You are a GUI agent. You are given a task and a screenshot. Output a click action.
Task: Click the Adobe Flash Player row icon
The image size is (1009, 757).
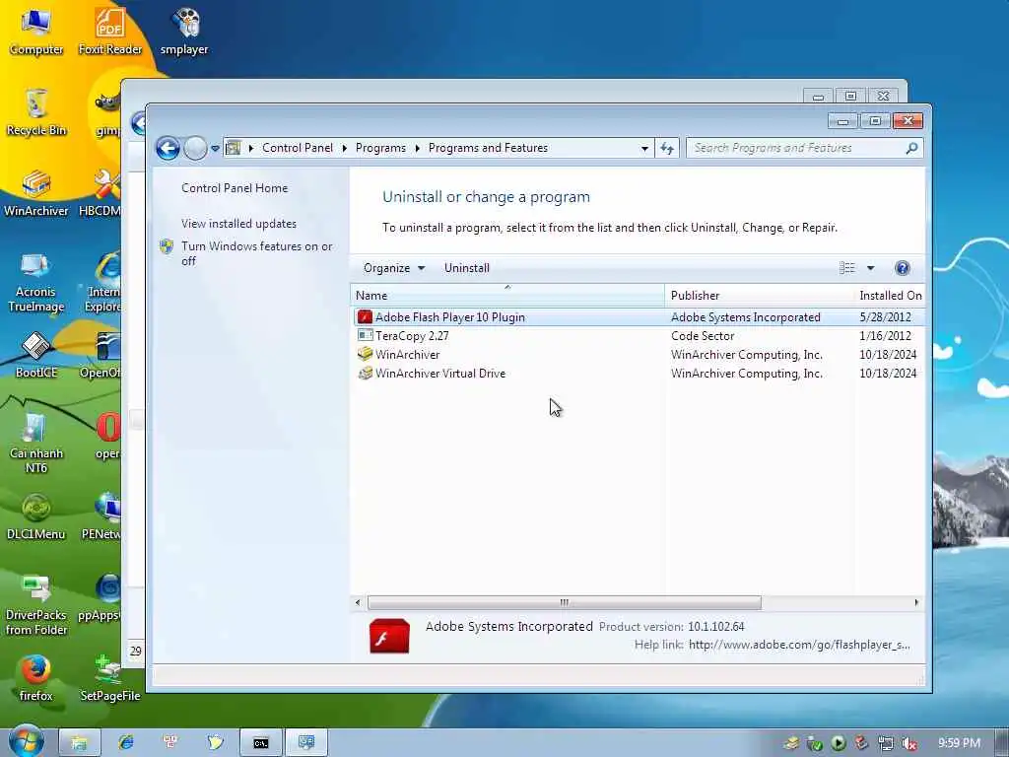tap(365, 316)
